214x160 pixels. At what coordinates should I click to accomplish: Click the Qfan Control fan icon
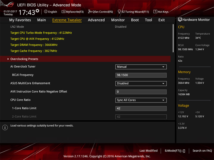pos(90,12)
